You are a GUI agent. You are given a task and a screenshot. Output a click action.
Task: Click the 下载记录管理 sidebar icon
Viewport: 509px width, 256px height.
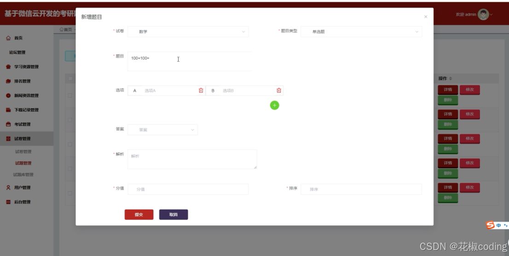tap(8, 110)
